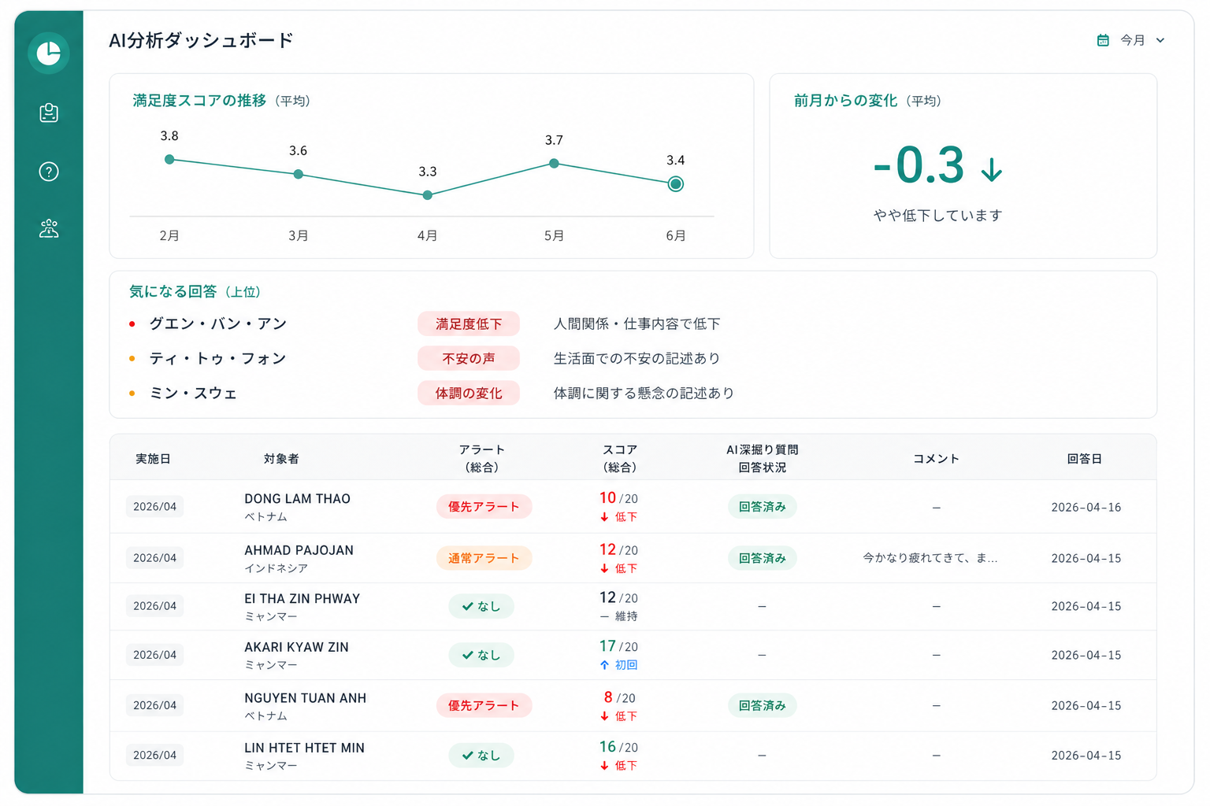Open AKARI KYAW ZIN row name

(296, 647)
